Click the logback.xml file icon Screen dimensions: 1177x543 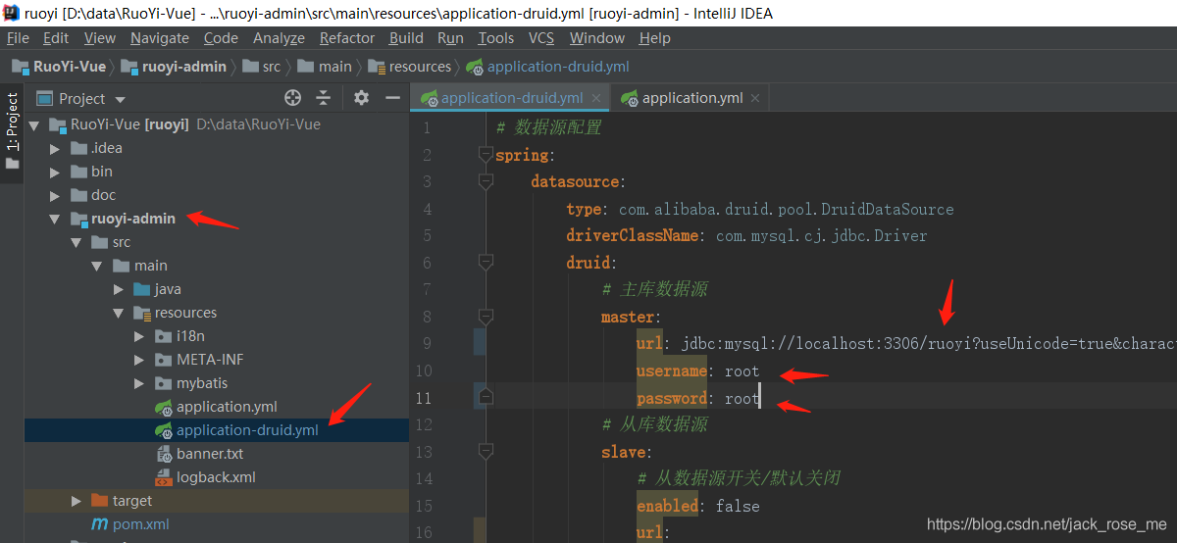coord(165,477)
